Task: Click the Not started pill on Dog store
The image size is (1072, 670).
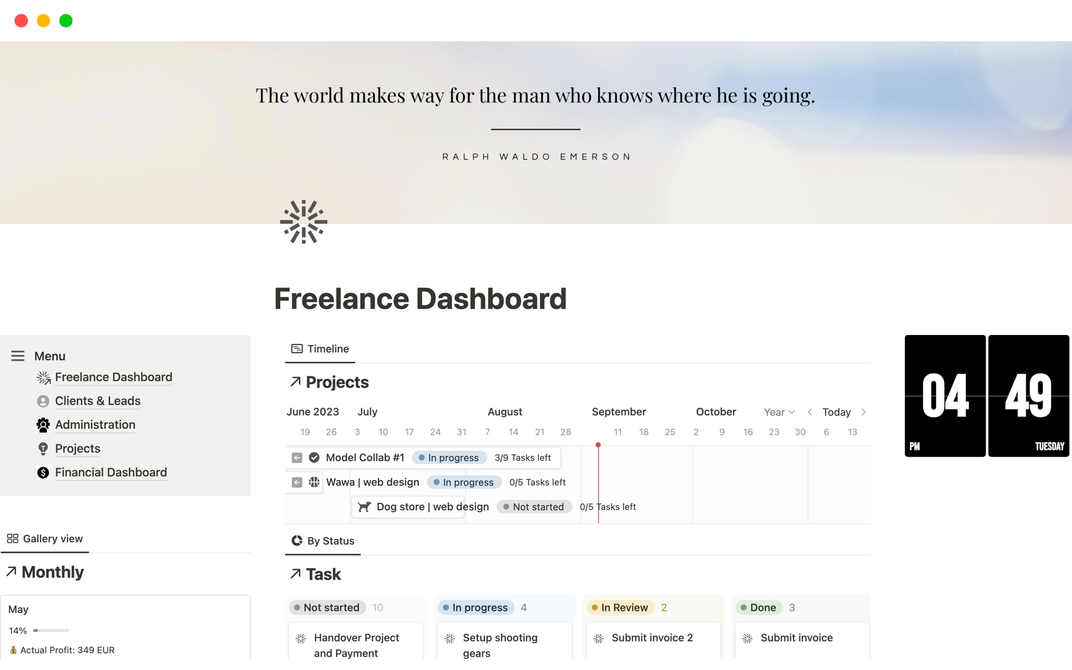Action: coord(534,507)
